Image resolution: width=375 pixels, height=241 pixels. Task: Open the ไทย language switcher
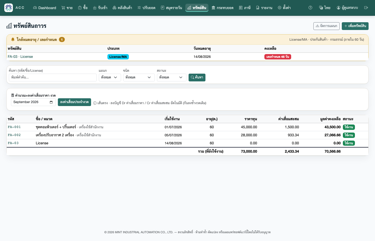325,8
